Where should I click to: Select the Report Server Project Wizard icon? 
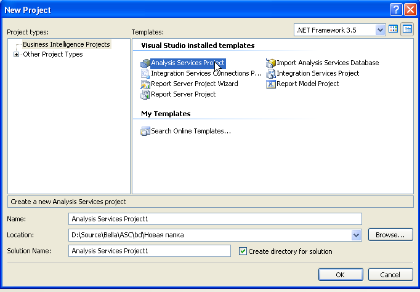[x=145, y=84]
